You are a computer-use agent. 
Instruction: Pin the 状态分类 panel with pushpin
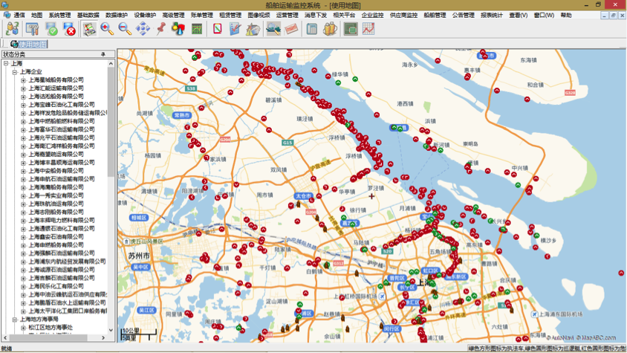click(x=103, y=54)
